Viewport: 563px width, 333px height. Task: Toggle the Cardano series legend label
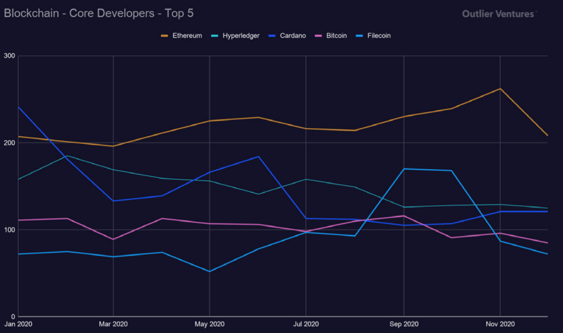[x=293, y=36]
